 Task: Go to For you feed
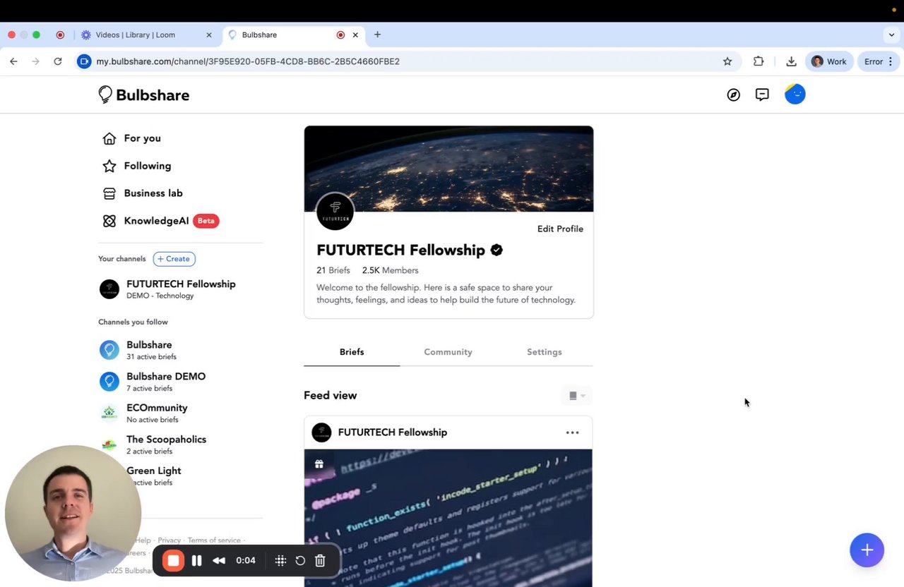click(132, 138)
